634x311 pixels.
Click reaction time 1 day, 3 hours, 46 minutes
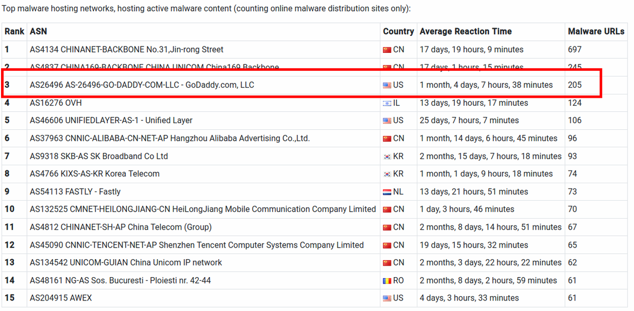(x=467, y=209)
